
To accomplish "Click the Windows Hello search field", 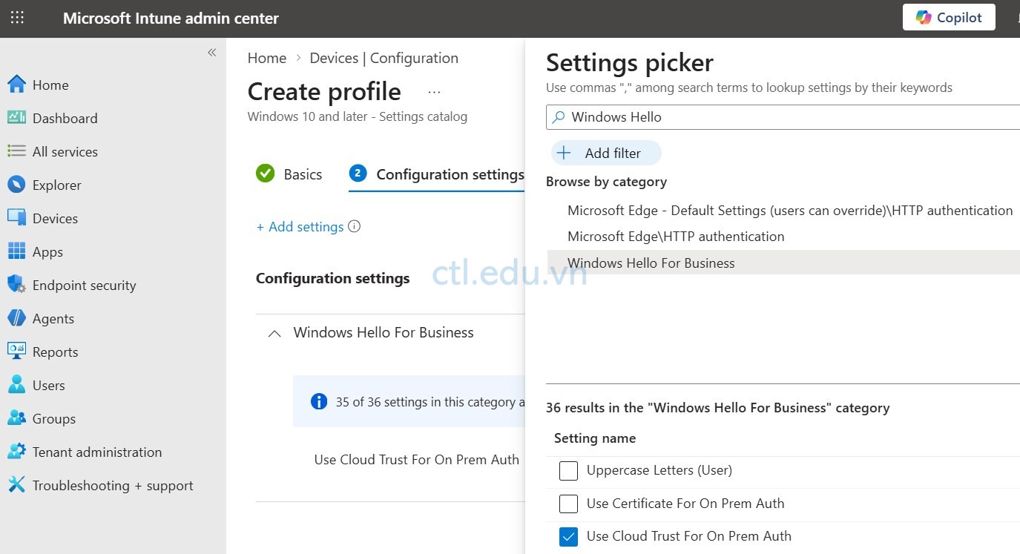I will pos(783,116).
